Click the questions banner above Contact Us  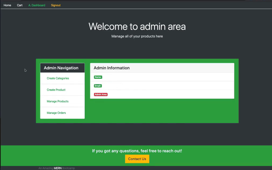(137, 151)
